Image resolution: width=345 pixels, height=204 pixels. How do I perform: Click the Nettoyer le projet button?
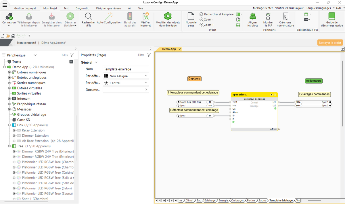(330, 42)
